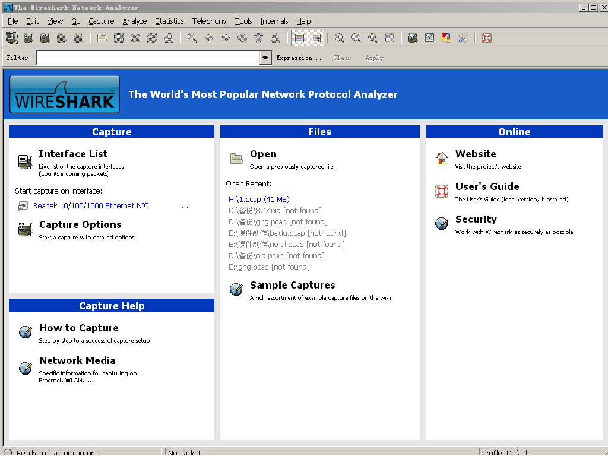
Task: Click the go to packet number icon
Action: coord(242,38)
